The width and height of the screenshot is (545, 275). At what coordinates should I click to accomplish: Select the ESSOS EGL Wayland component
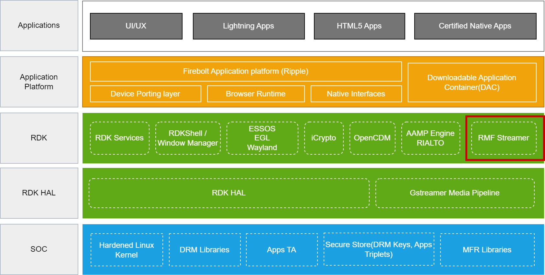click(262, 138)
